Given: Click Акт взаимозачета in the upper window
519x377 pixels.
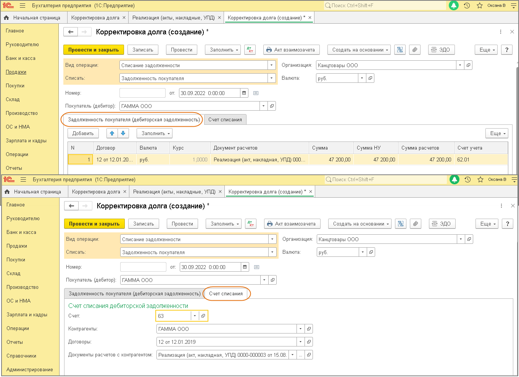Looking at the screenshot, I should pos(291,50).
